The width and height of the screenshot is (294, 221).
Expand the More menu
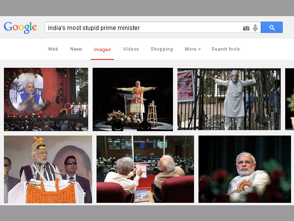point(190,49)
